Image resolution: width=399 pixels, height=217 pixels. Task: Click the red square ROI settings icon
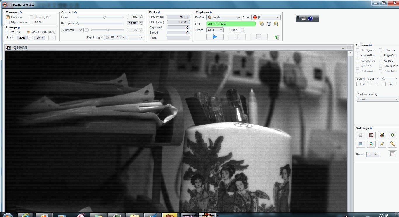(x=371, y=135)
